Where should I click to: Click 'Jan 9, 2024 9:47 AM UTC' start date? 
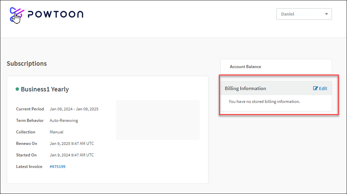coord(72,155)
